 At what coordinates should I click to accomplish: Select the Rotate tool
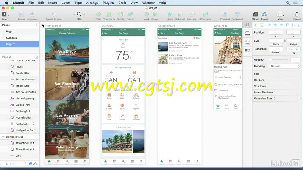tap(120, 14)
